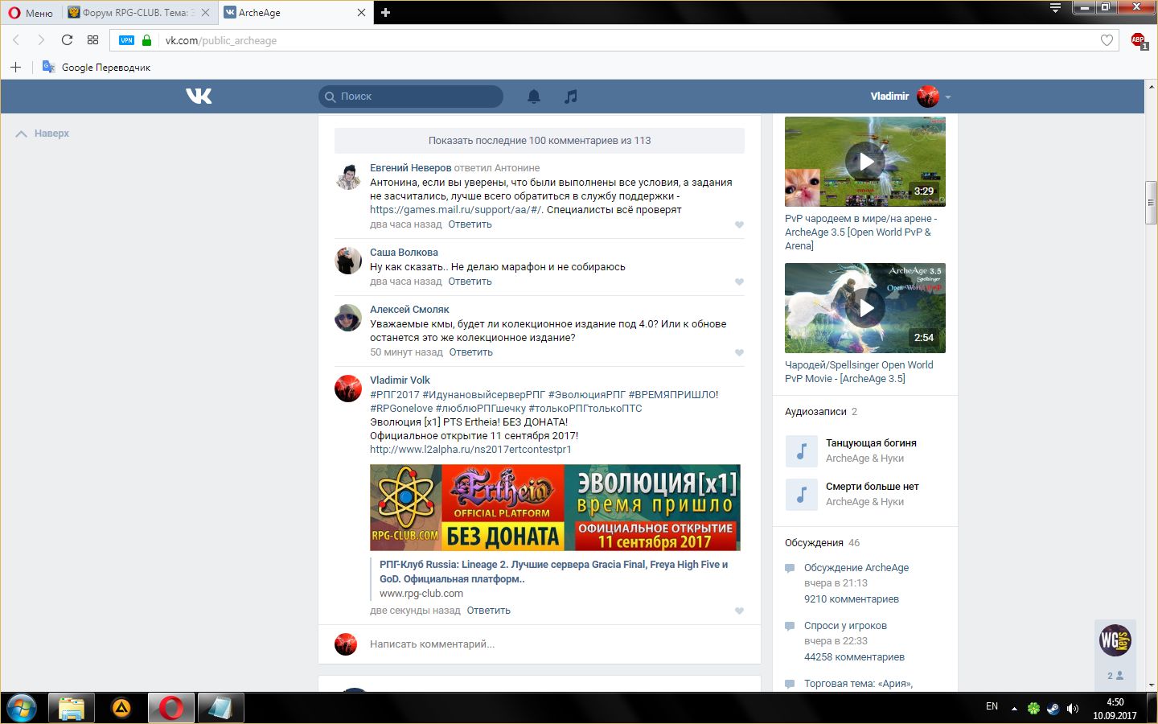Open the Opera tab menu icon at top right
This screenshot has height=724, width=1158.
click(x=1055, y=8)
